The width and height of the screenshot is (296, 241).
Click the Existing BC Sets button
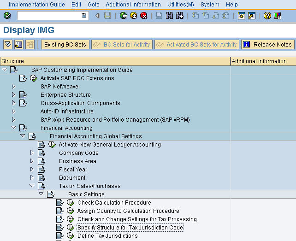[x=65, y=45]
